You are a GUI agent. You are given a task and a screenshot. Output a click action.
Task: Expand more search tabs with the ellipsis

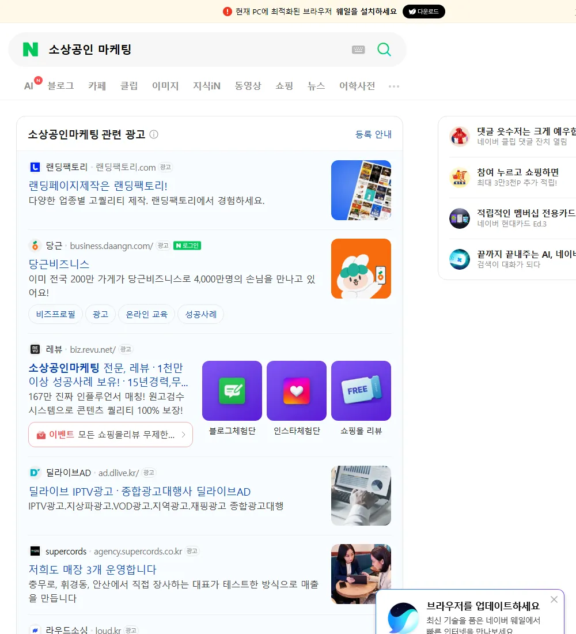coord(394,86)
